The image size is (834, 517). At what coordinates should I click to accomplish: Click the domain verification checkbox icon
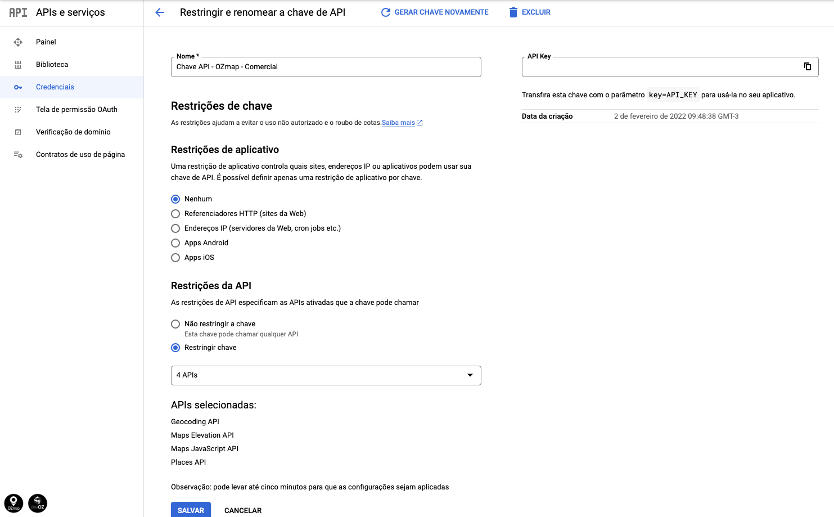coord(18,132)
